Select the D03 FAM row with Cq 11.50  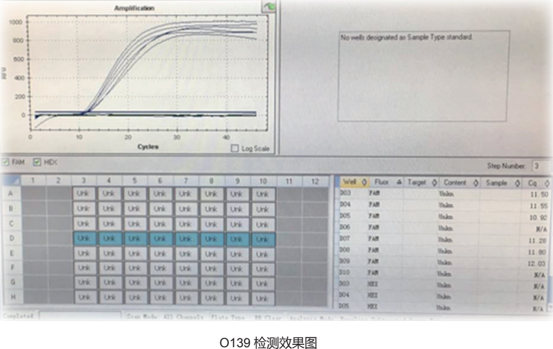coord(442,194)
